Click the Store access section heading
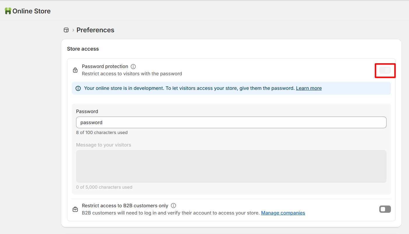Image resolution: width=409 pixels, height=234 pixels. click(x=83, y=49)
